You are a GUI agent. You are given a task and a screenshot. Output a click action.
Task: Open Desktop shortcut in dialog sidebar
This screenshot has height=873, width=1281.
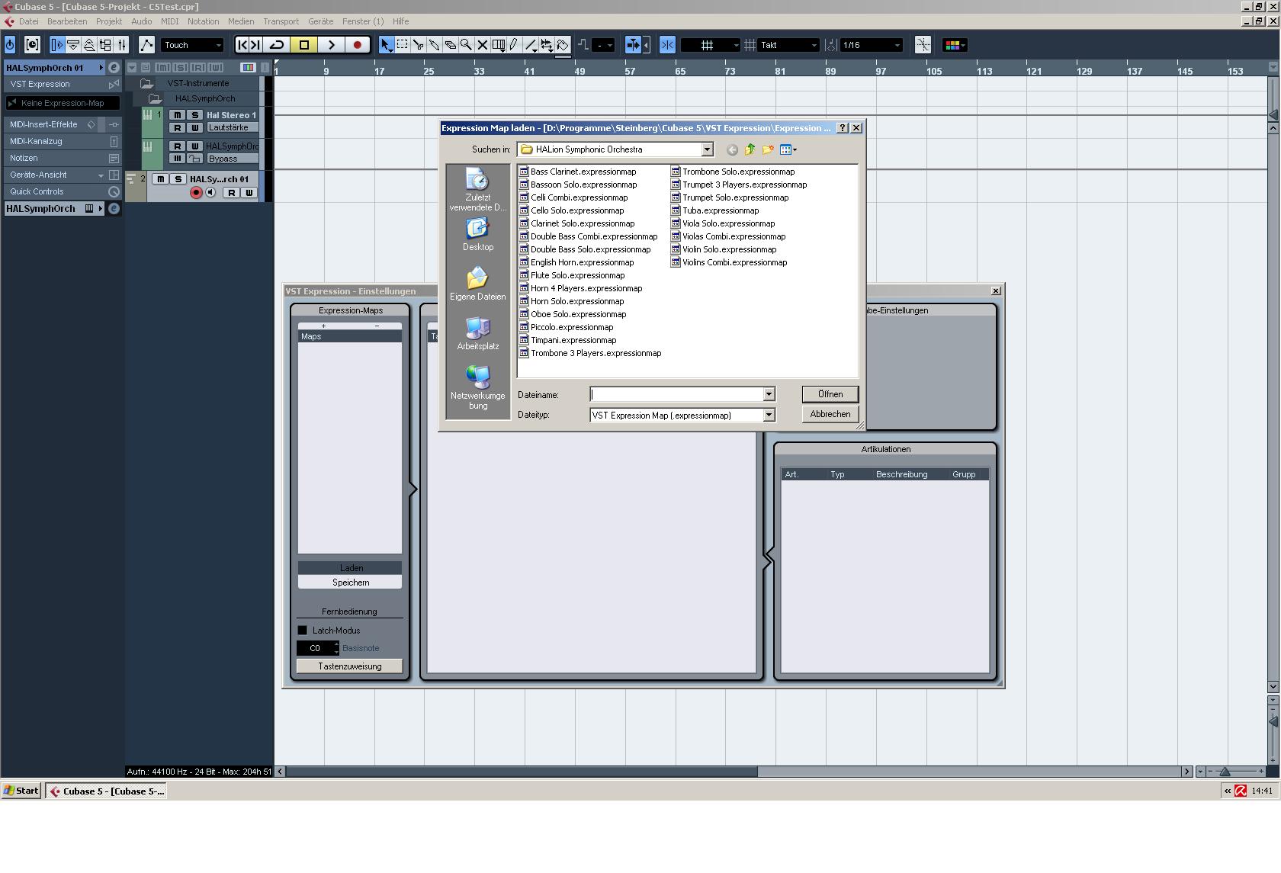(477, 235)
